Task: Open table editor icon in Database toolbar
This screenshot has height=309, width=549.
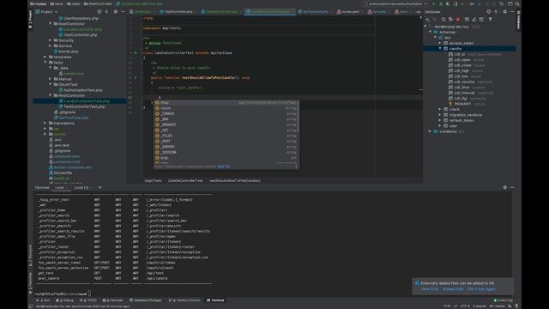Action: click(x=467, y=19)
